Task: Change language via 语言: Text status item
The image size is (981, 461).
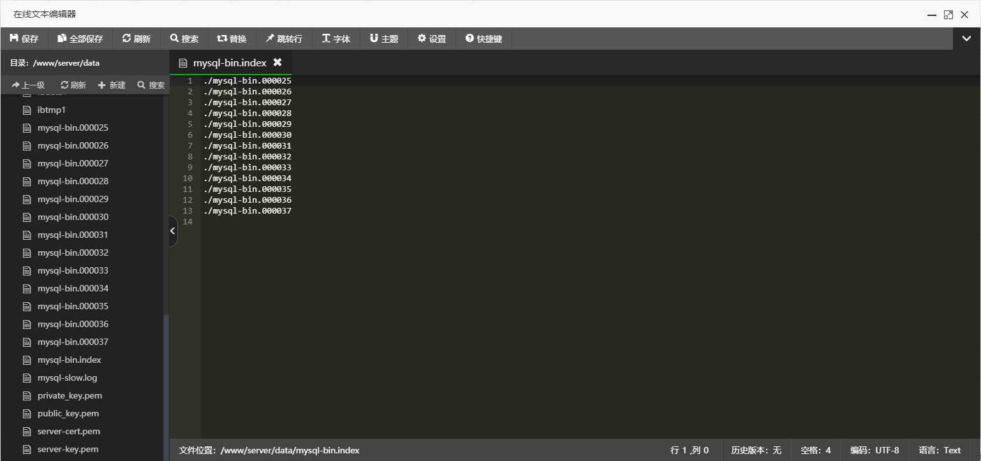Action: pyautogui.click(x=940, y=450)
